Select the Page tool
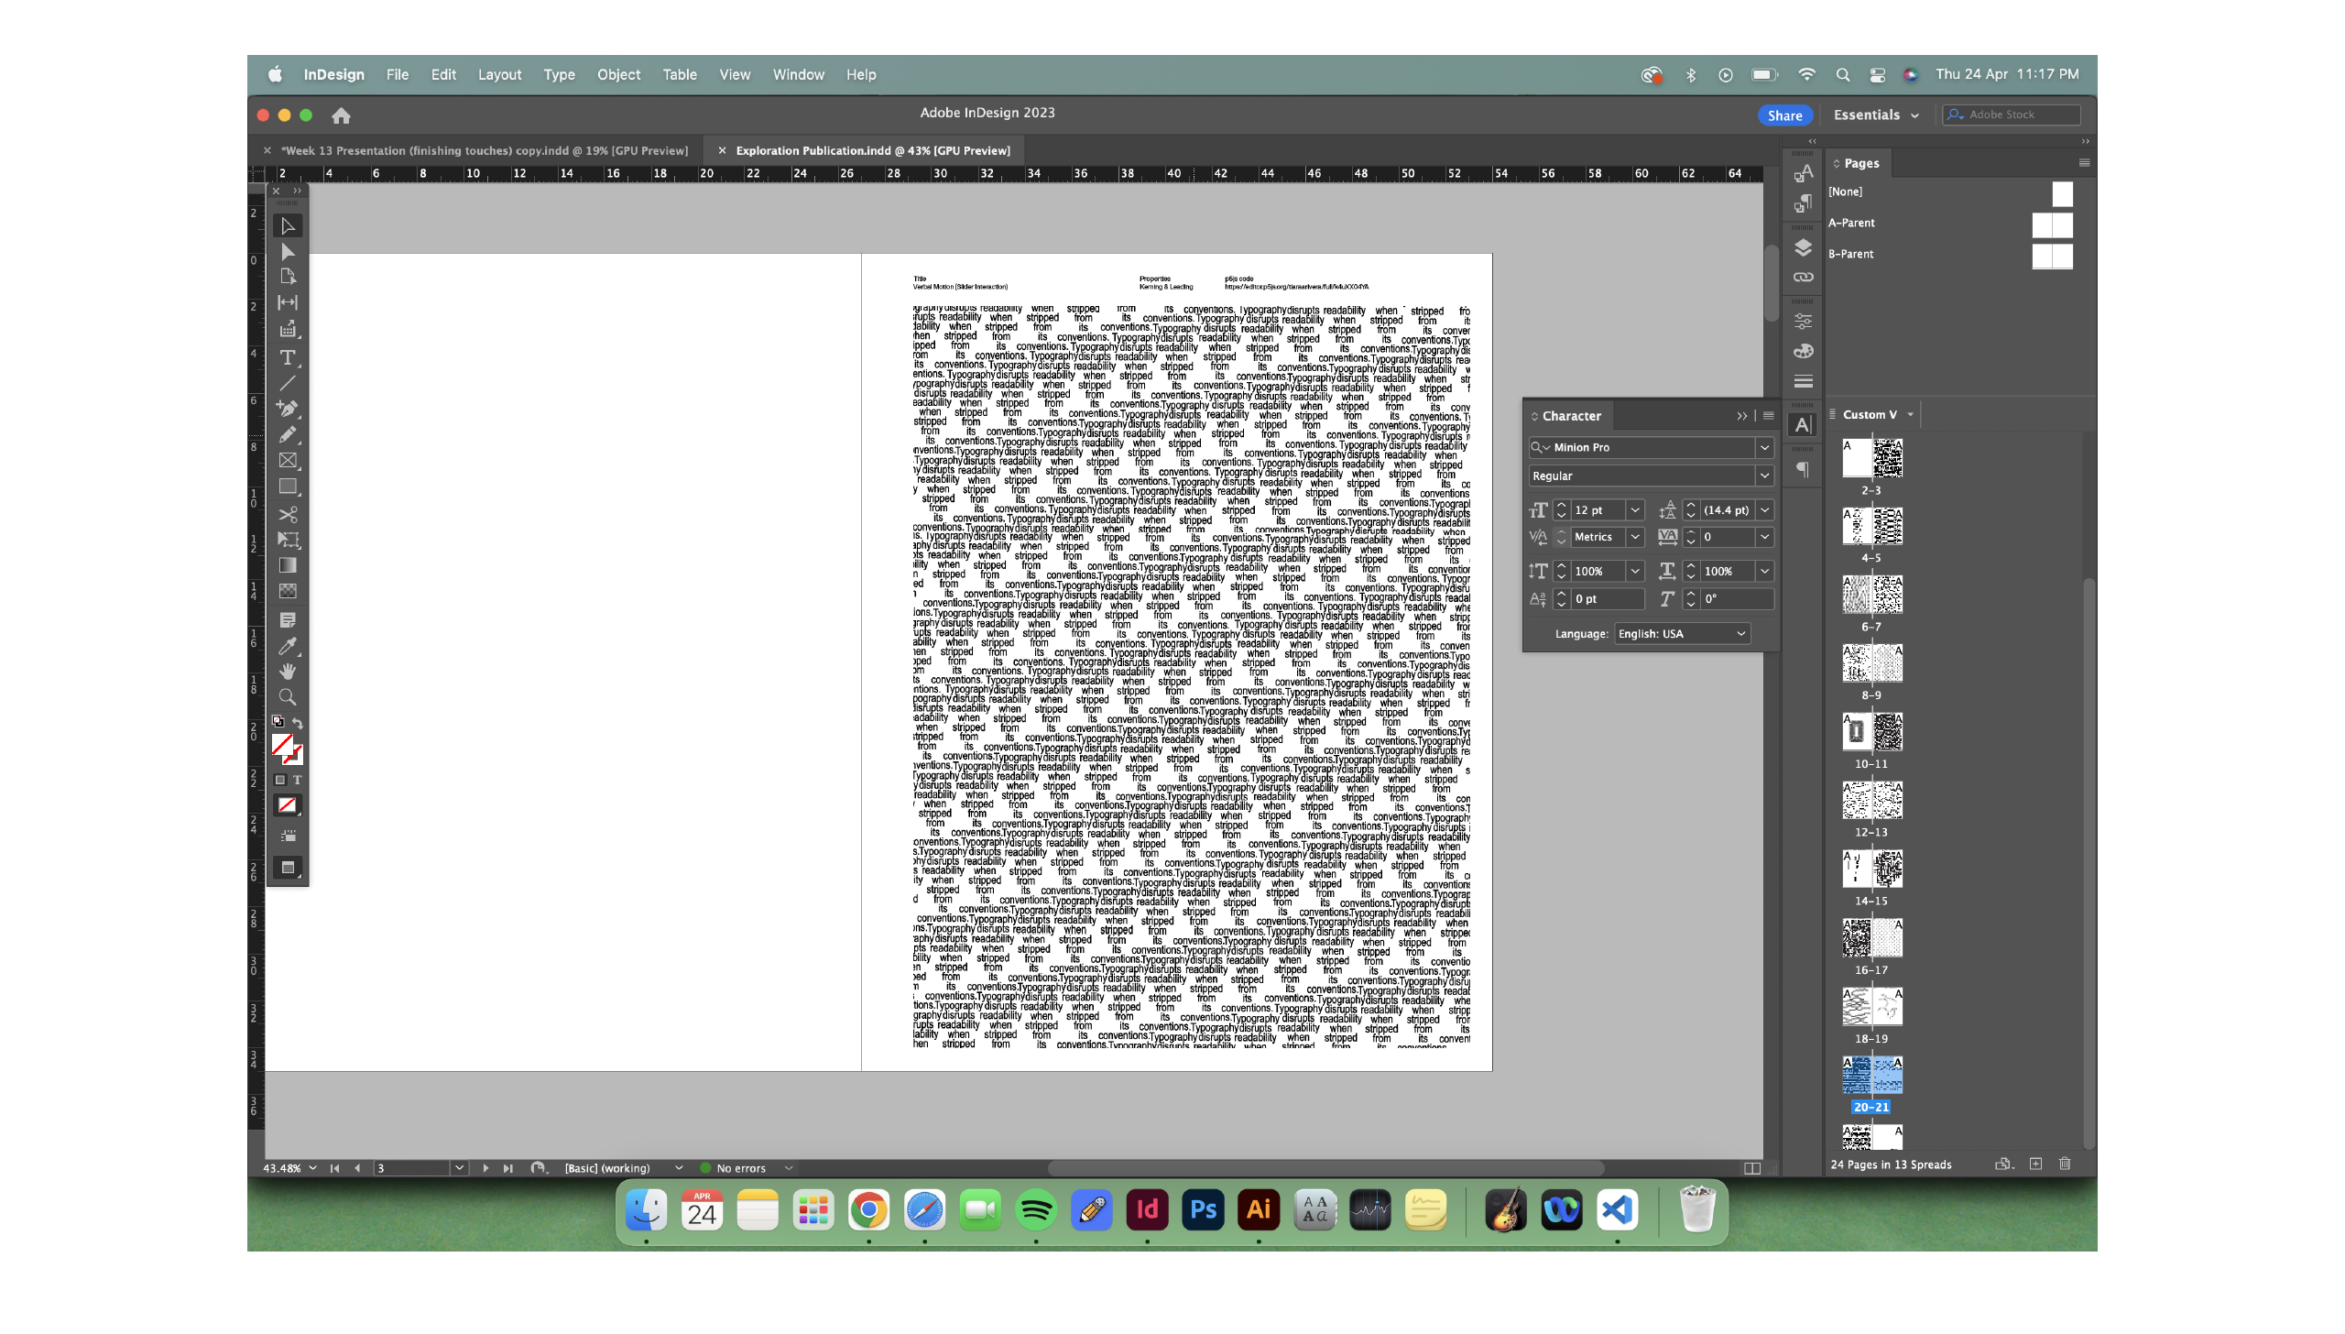Viewport: 2345px width, 1334px height. click(288, 277)
